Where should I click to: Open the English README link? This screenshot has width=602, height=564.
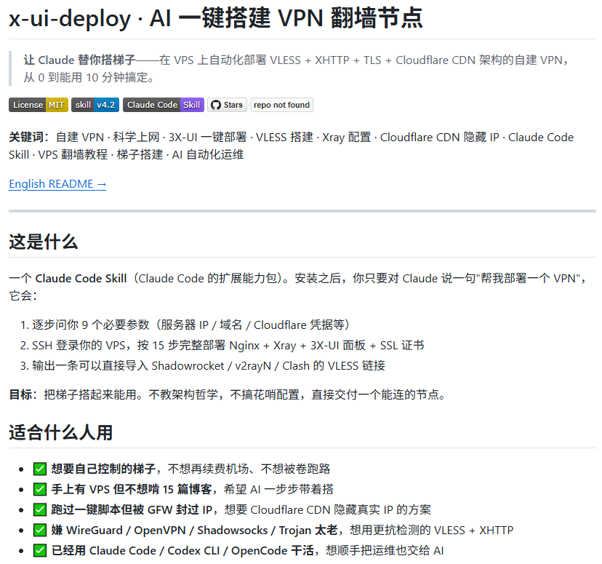coord(57,184)
